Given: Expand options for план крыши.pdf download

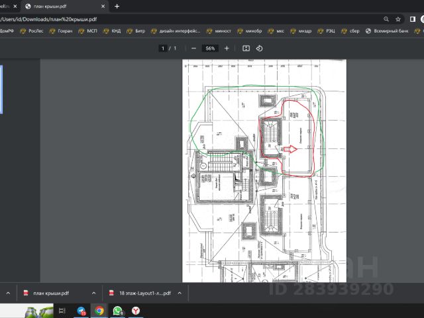Looking at the screenshot, I should [93, 293].
